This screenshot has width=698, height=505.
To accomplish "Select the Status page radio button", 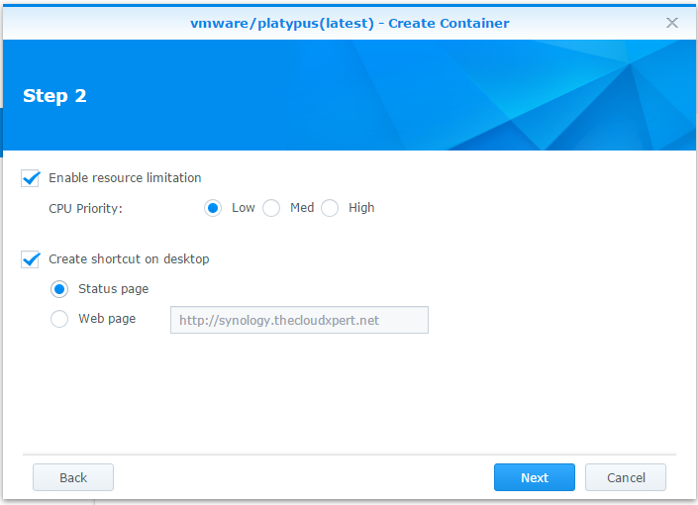I will (60, 289).
